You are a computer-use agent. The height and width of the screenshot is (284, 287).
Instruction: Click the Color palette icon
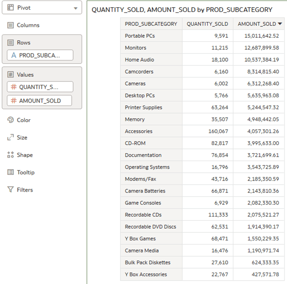tap(11, 120)
